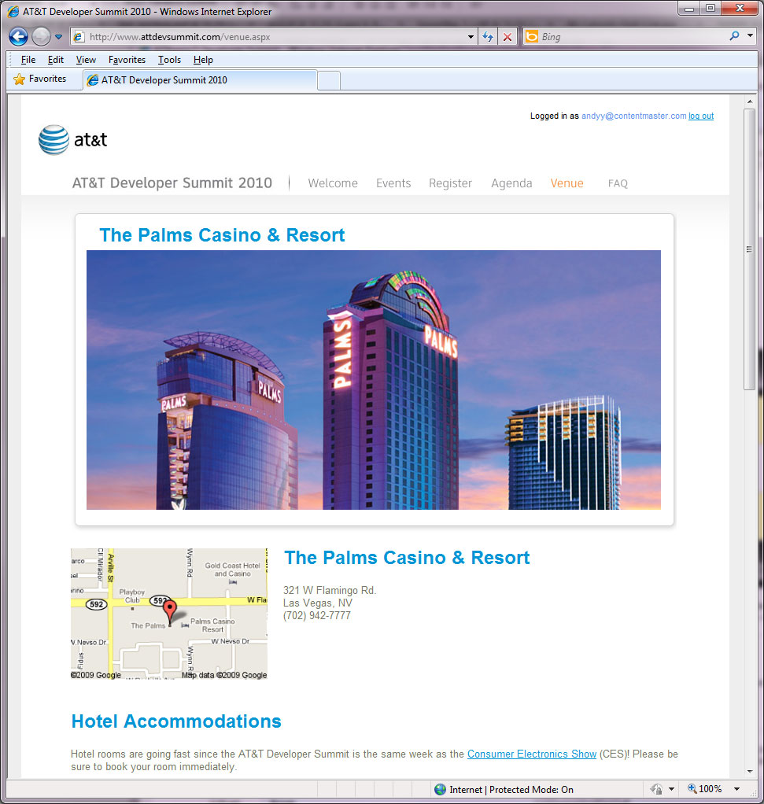Click the red map marker pin
The image size is (764, 804).
(170, 611)
